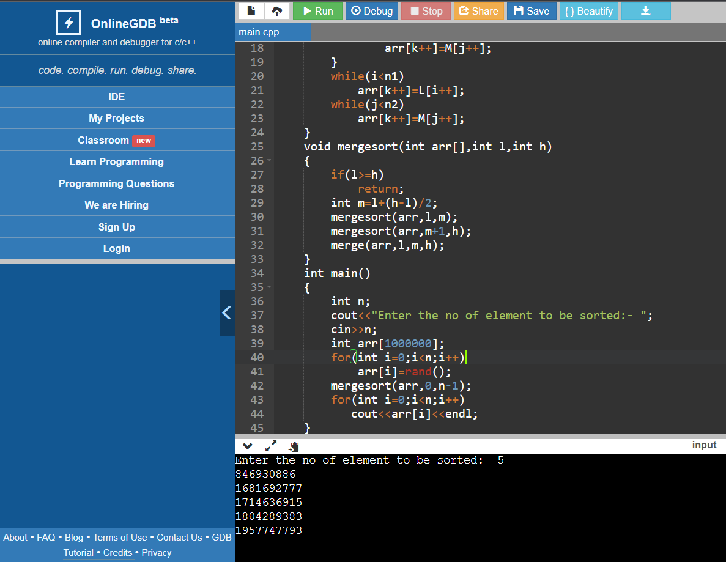The height and width of the screenshot is (562, 726).
Task: Collapse the console panel with the down chevron
Action: coord(248,446)
